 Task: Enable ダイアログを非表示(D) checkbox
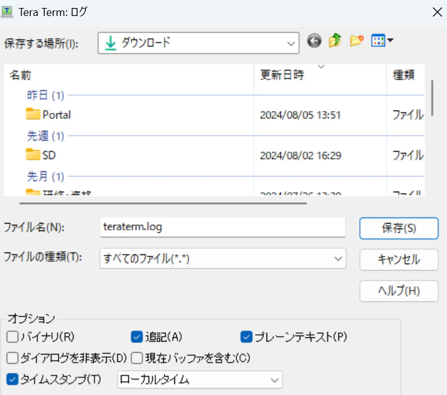click(12, 358)
